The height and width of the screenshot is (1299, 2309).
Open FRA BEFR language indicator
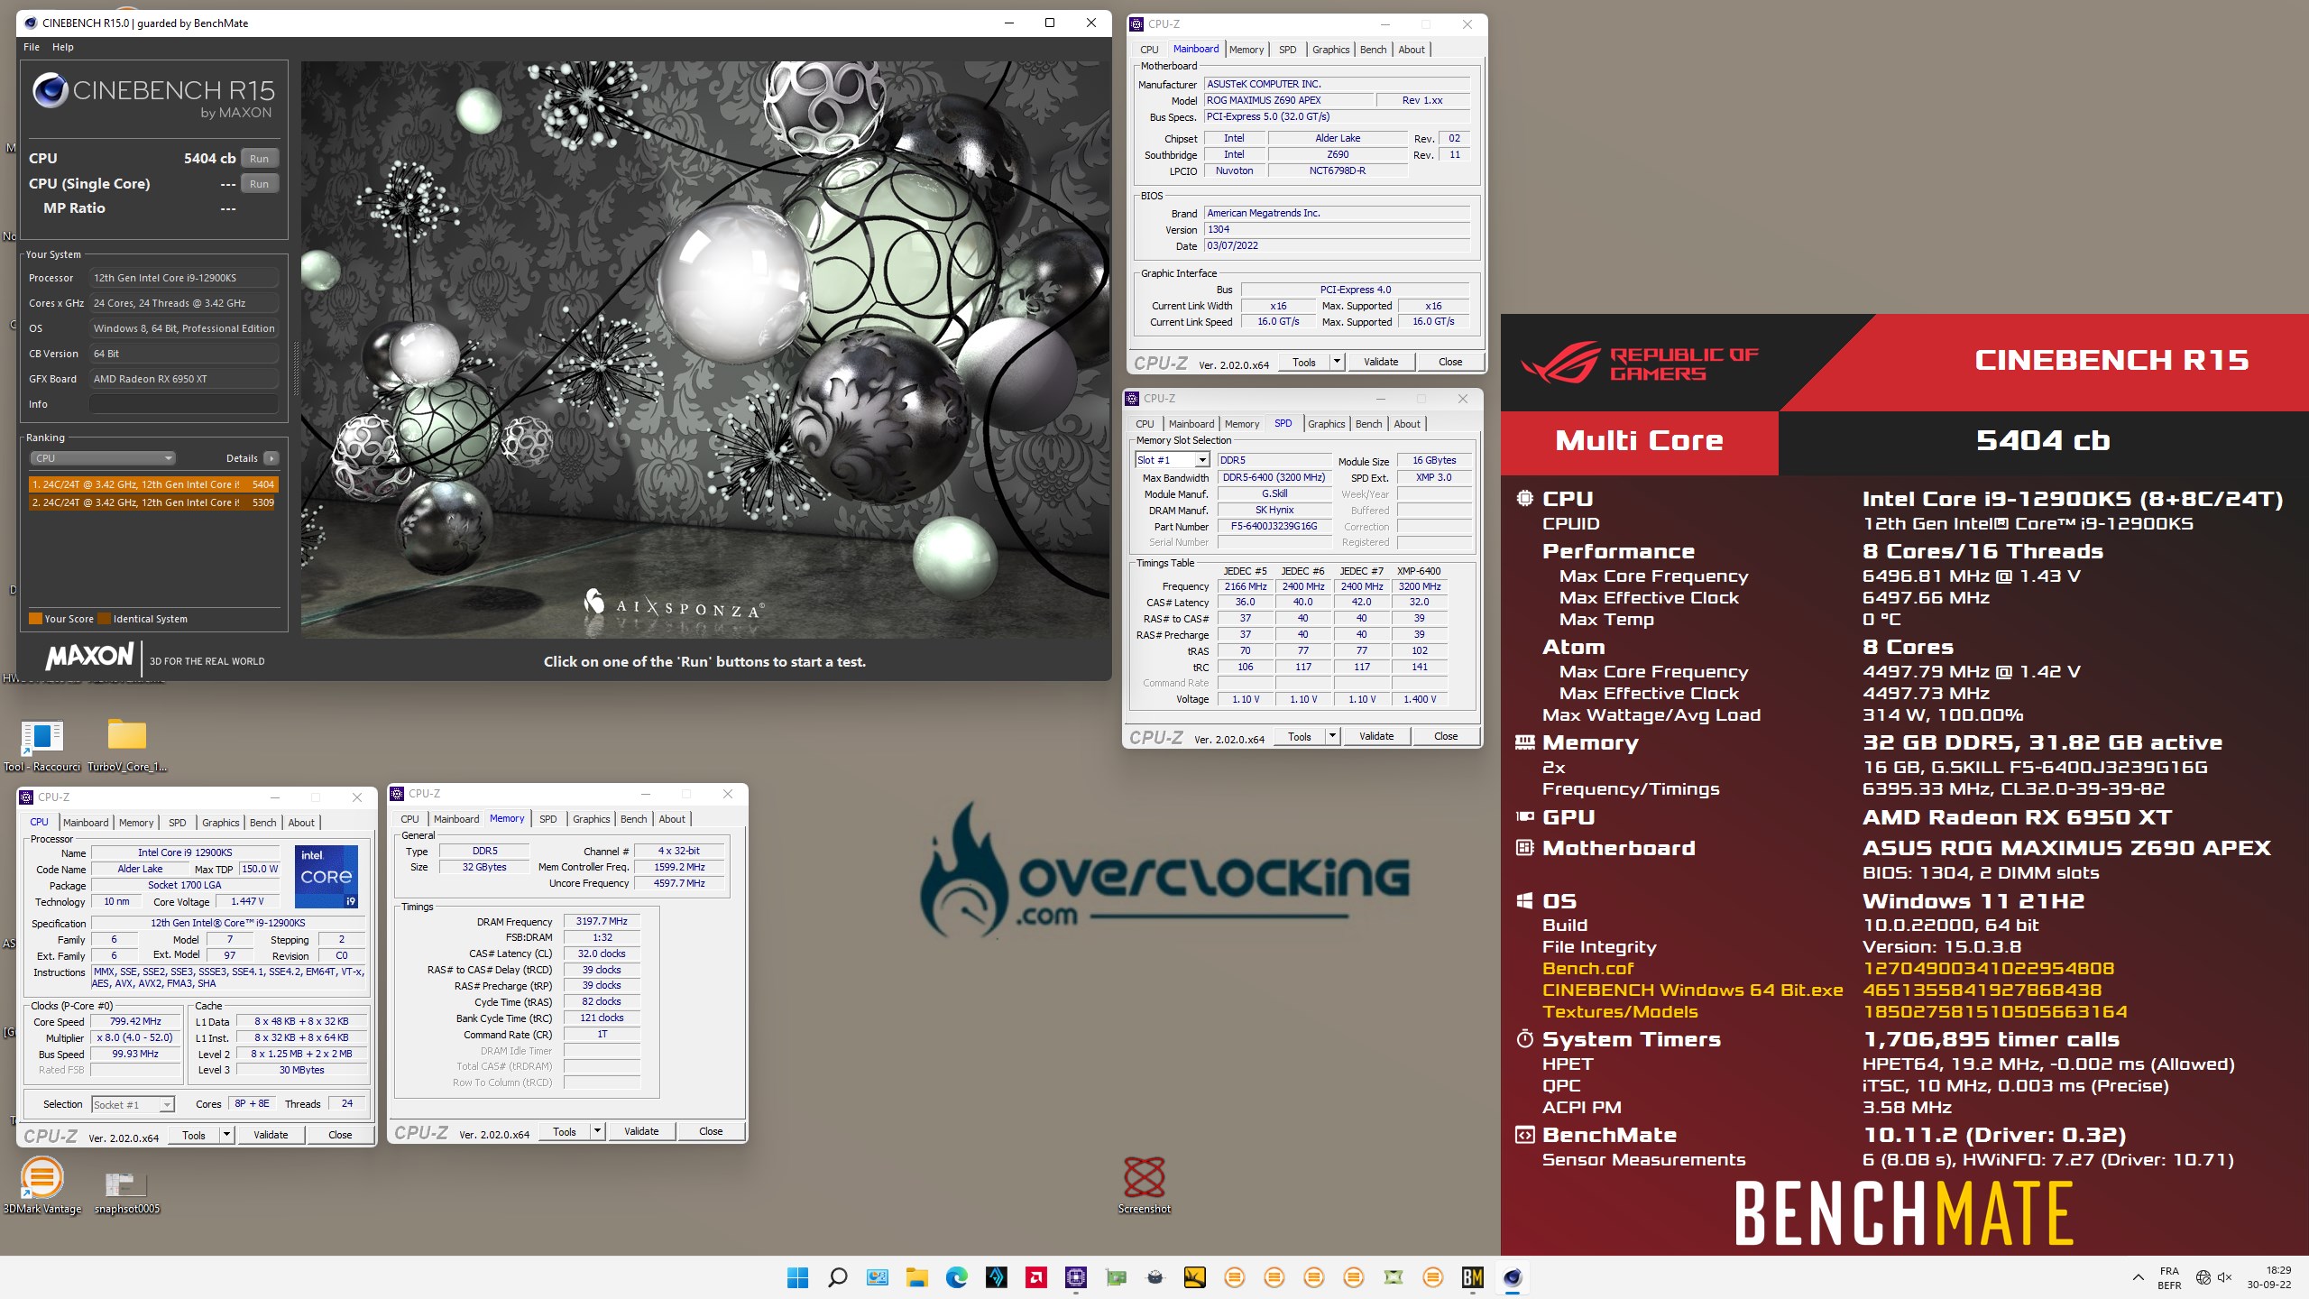(2169, 1277)
